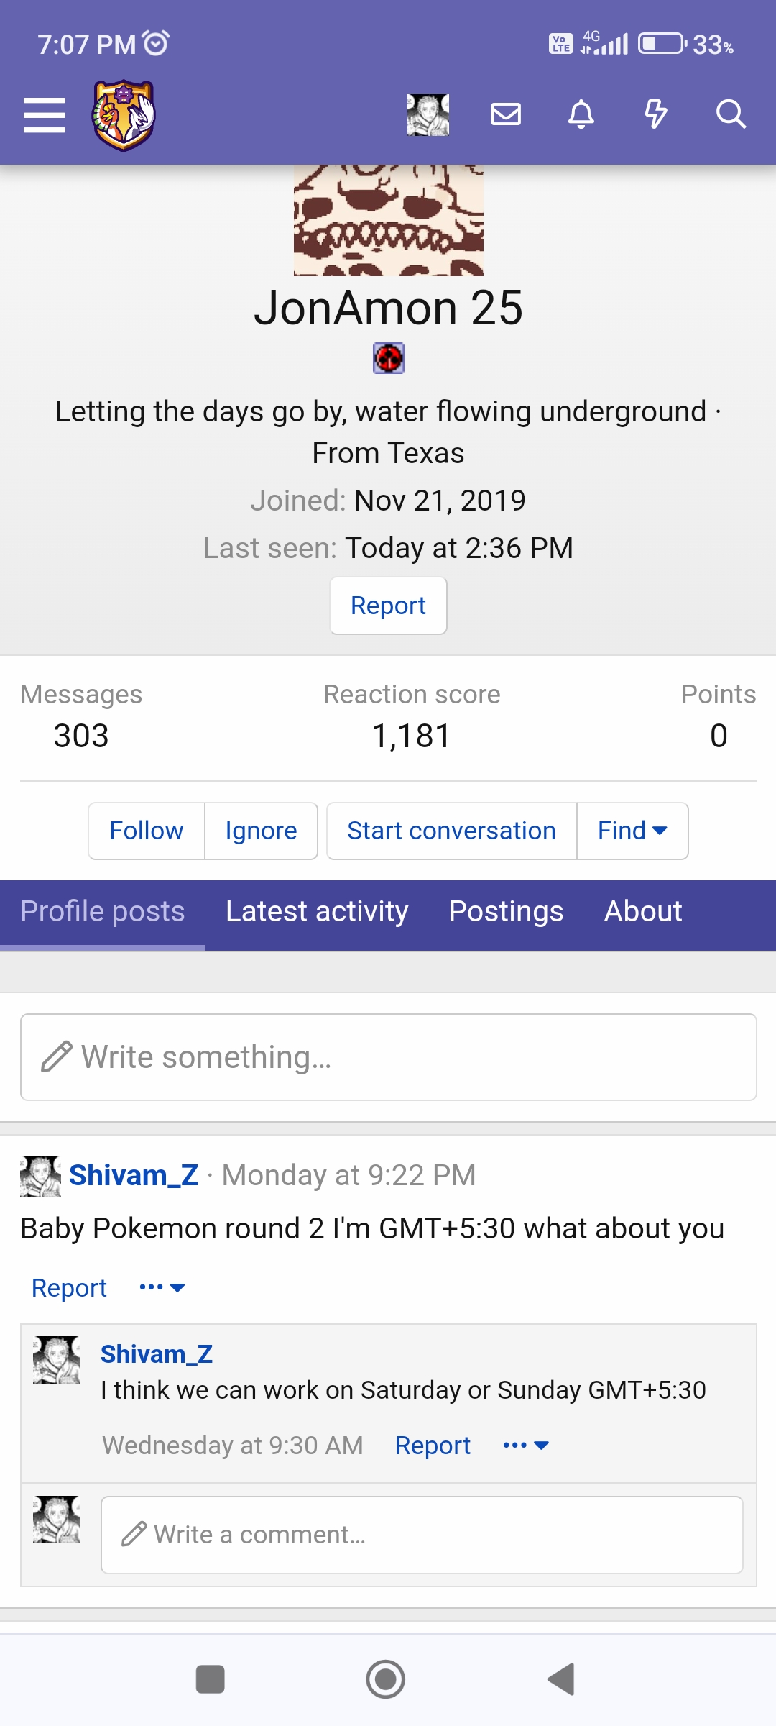Screen dimensions: 776x1726
Task: Open your account avatar in header
Action: tap(428, 115)
